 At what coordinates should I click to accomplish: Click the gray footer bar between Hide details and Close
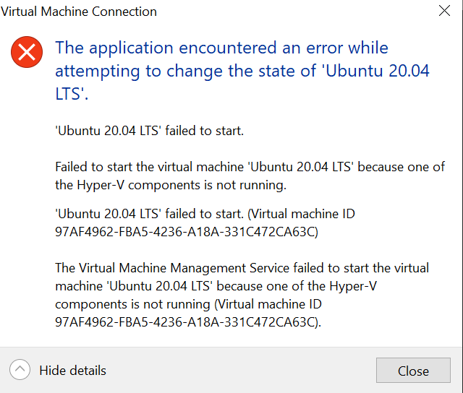pyautogui.click(x=241, y=371)
